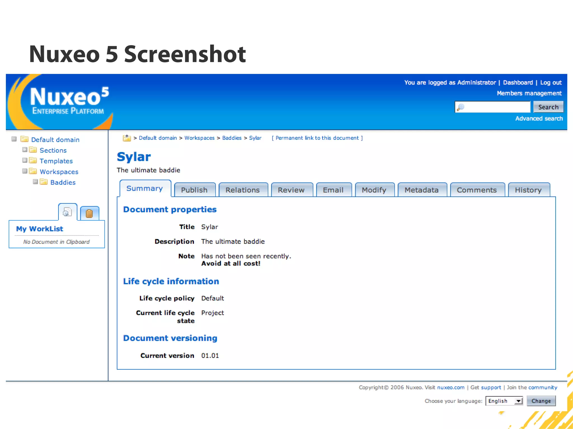Open the nuxeo.com footer link
Image resolution: width=573 pixels, height=429 pixels.
coord(451,387)
